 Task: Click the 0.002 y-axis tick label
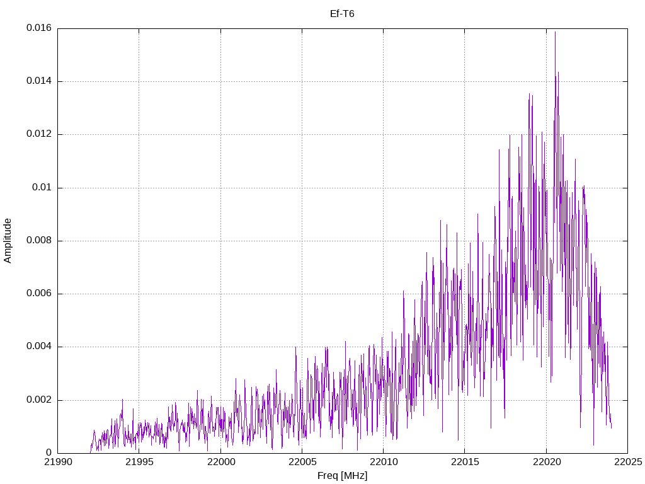[x=39, y=400]
